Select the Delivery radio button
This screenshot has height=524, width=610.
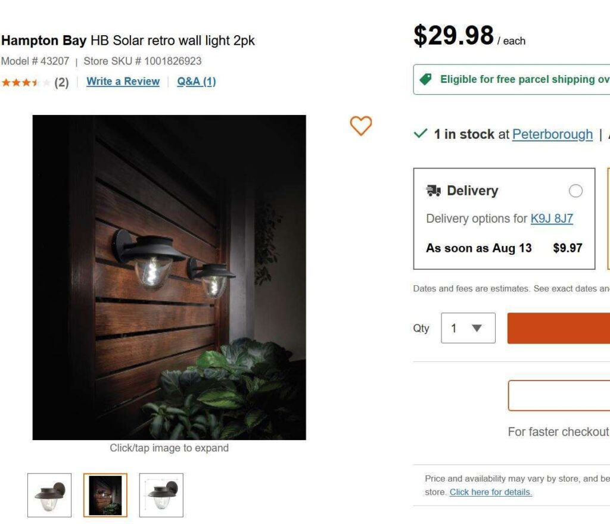pyautogui.click(x=575, y=191)
